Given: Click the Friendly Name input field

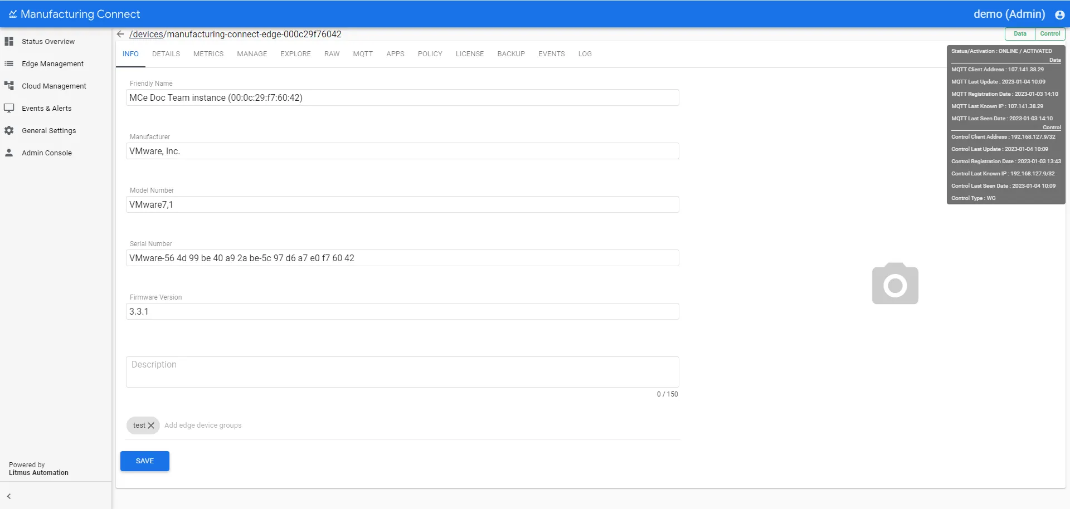Looking at the screenshot, I should click(402, 97).
